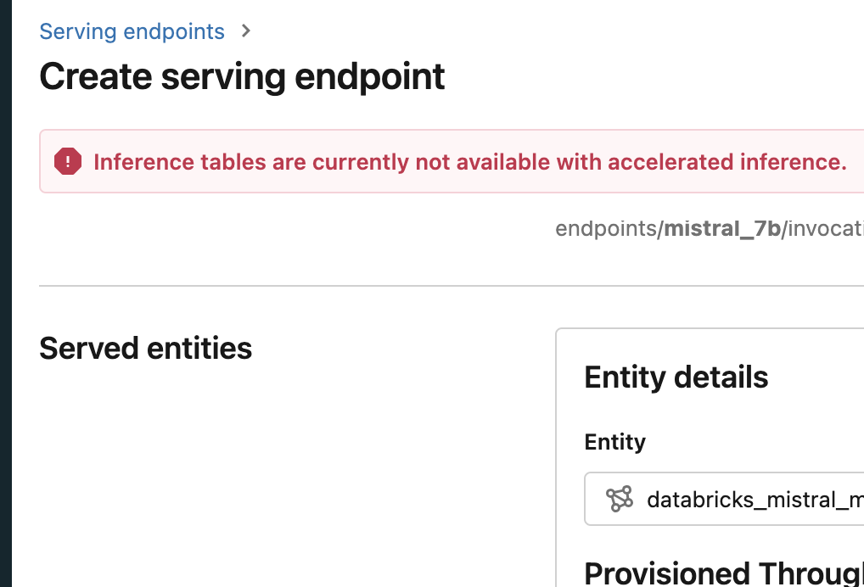Select the Served entities section heading

145,348
